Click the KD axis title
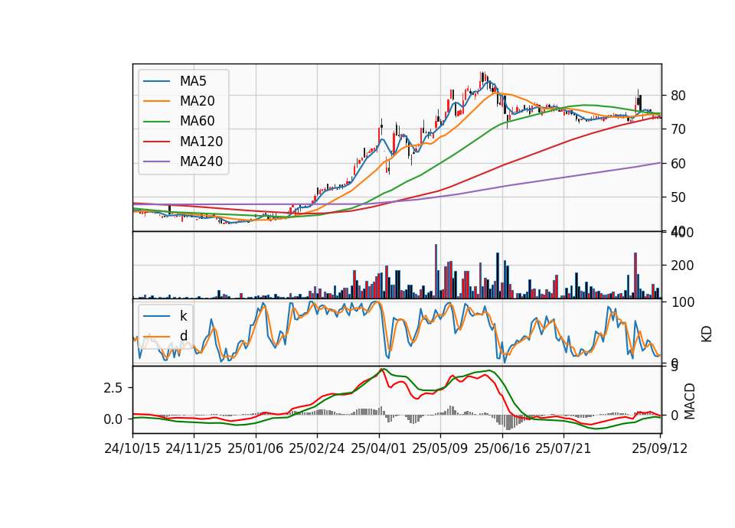This screenshot has width=735, height=528. [x=707, y=334]
